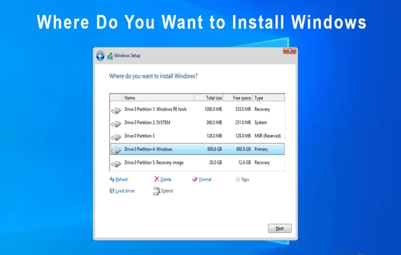
Task: Click the drive icon for Partition 3
Action: click(x=116, y=136)
